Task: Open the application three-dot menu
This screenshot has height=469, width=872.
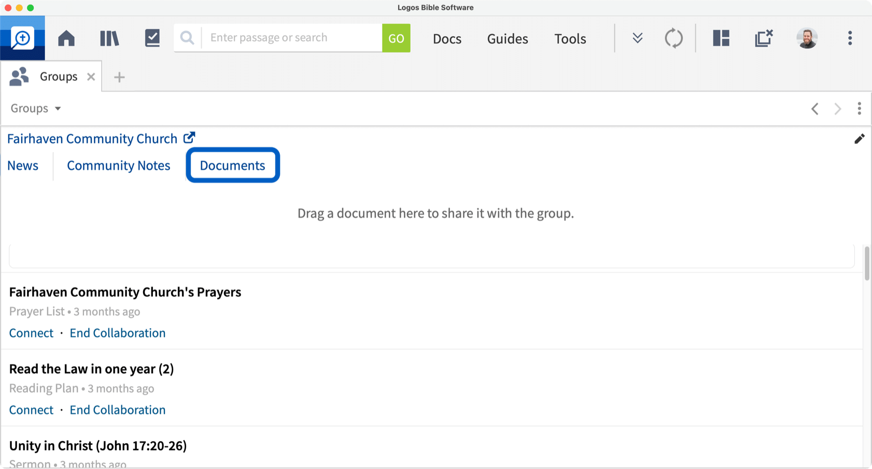Action: pos(850,38)
